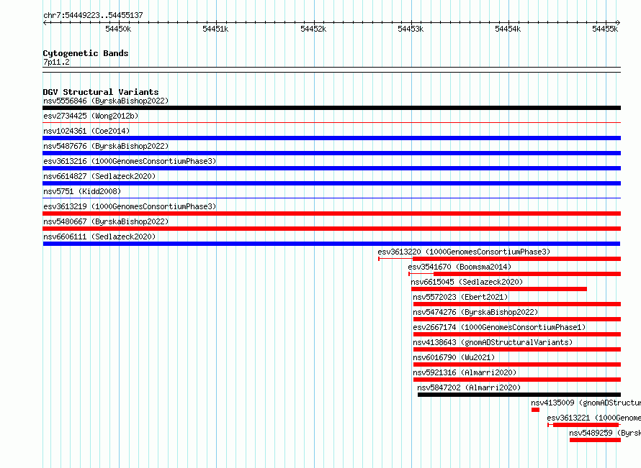Image resolution: width=641 pixels, height=468 pixels.
Task: Open the nsv4135009 variant label
Action: 586,403
